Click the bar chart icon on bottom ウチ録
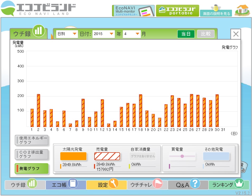 point(32,183)
